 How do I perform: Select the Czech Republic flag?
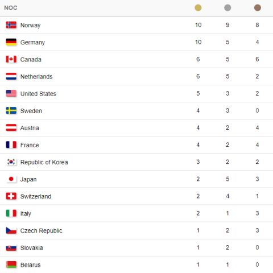coord(11,230)
